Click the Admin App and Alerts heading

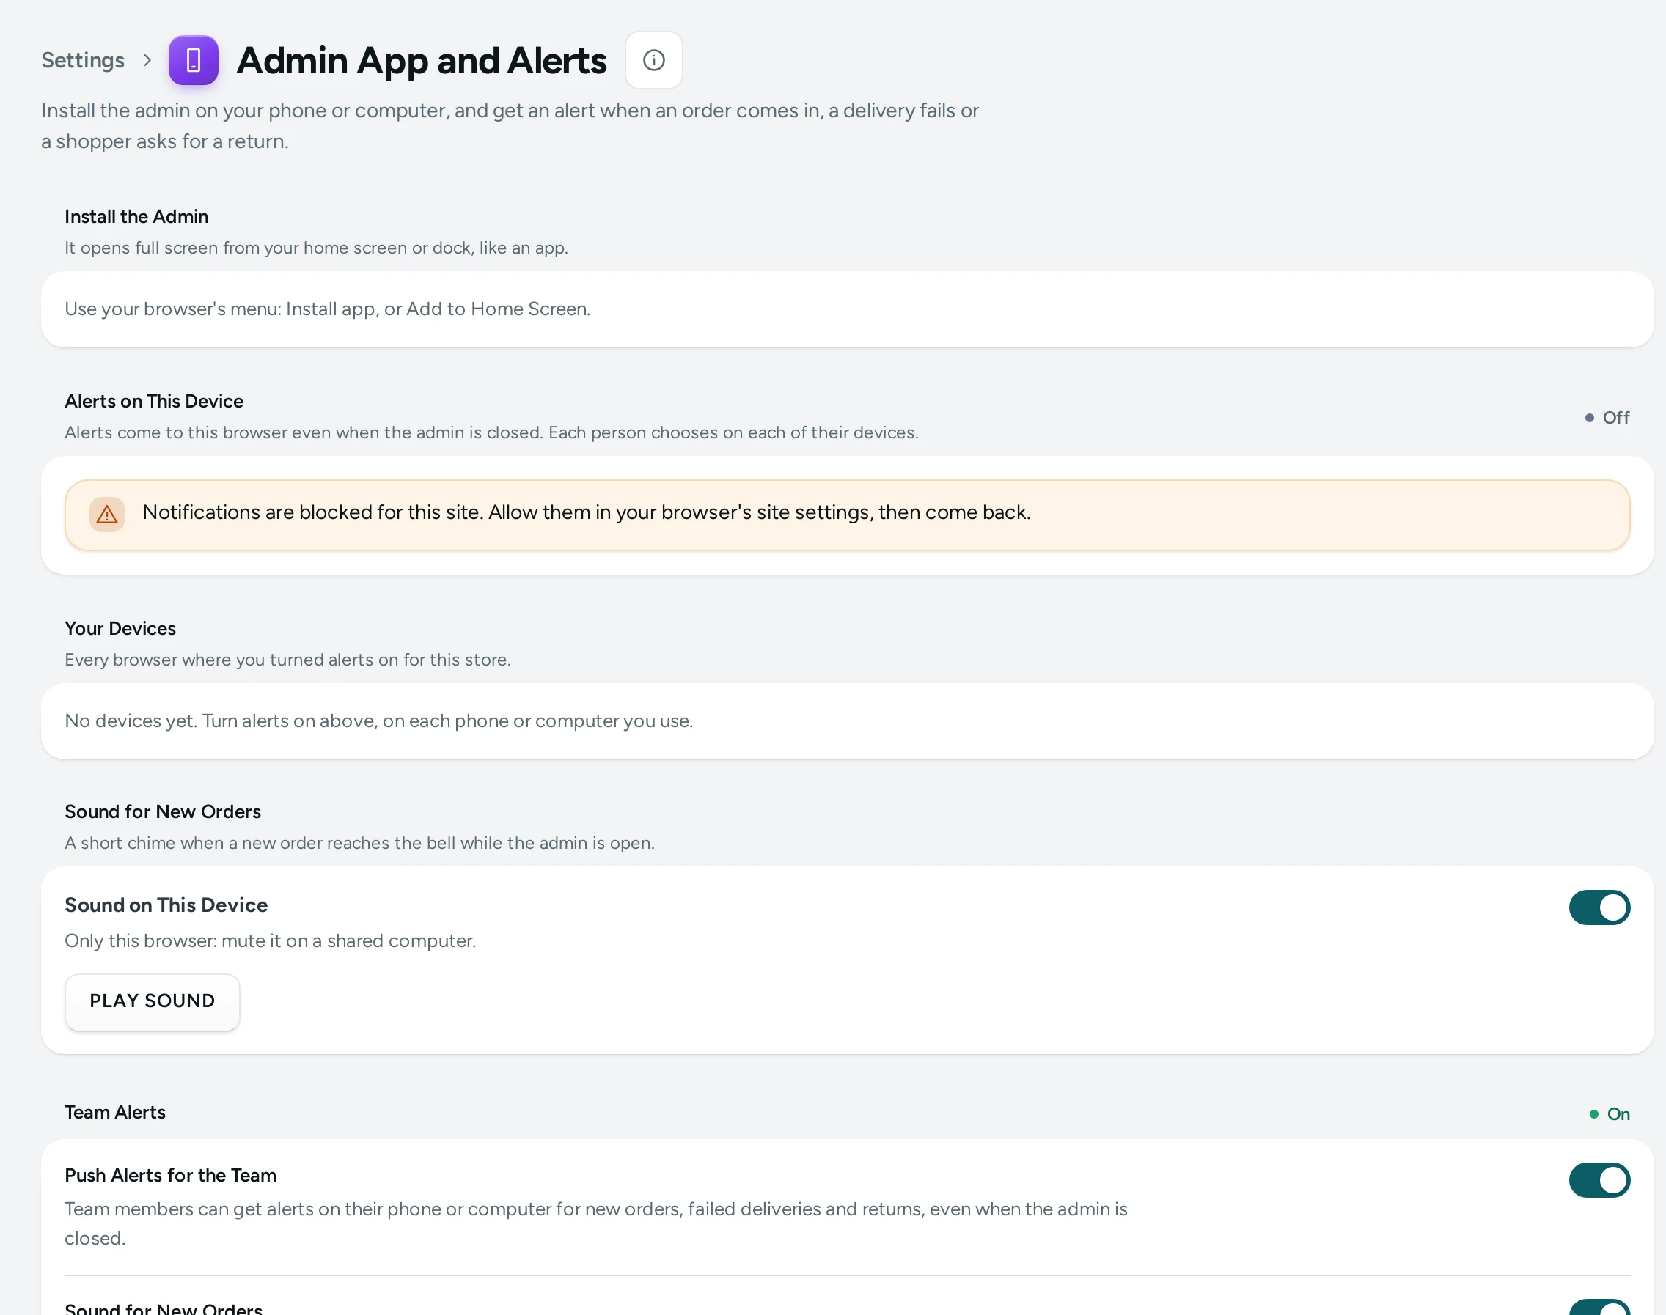pos(422,61)
